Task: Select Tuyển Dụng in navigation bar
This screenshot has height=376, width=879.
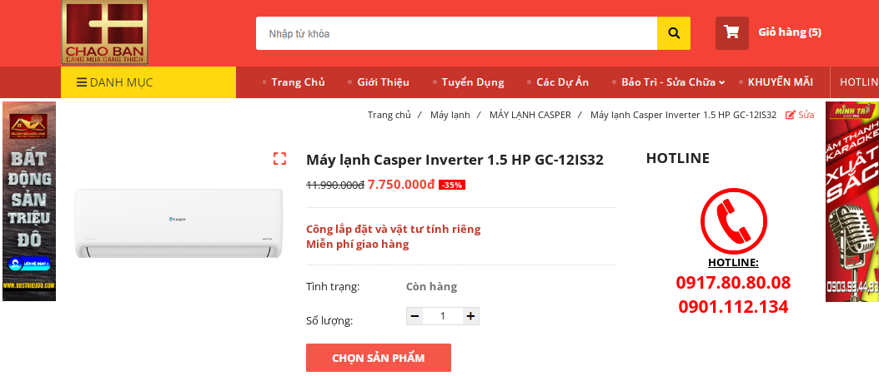Action: click(473, 82)
